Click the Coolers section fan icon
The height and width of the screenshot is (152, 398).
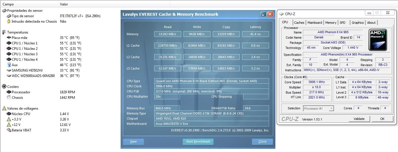(x=4, y=87)
